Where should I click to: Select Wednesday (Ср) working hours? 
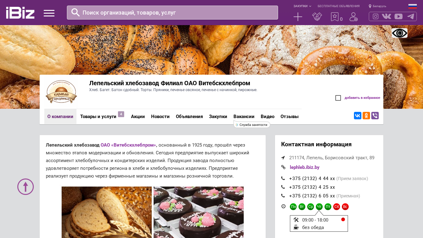311,207
